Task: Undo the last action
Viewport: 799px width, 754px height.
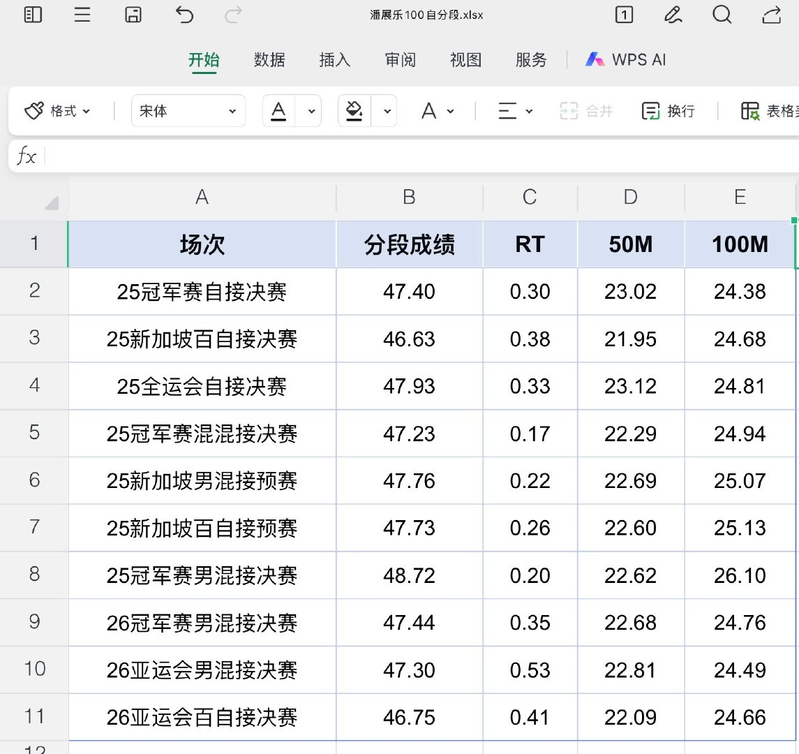Action: point(184,14)
